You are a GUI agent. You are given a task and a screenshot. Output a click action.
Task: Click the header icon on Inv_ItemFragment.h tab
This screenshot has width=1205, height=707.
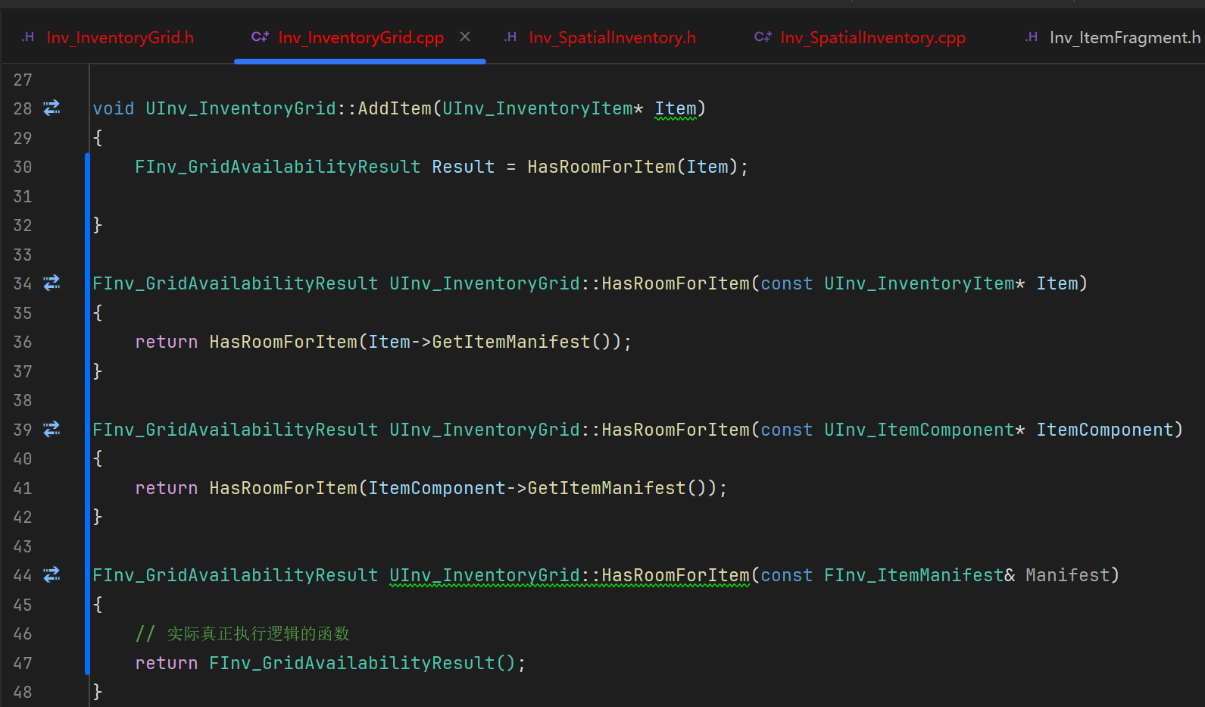point(1032,36)
